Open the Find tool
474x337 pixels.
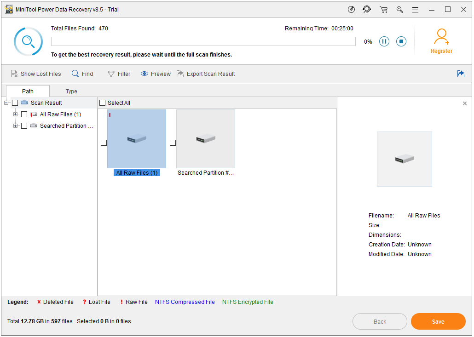tap(82, 74)
